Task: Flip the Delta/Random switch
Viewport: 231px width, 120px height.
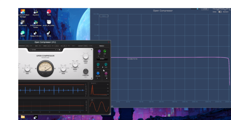Action: click(x=220, y=12)
